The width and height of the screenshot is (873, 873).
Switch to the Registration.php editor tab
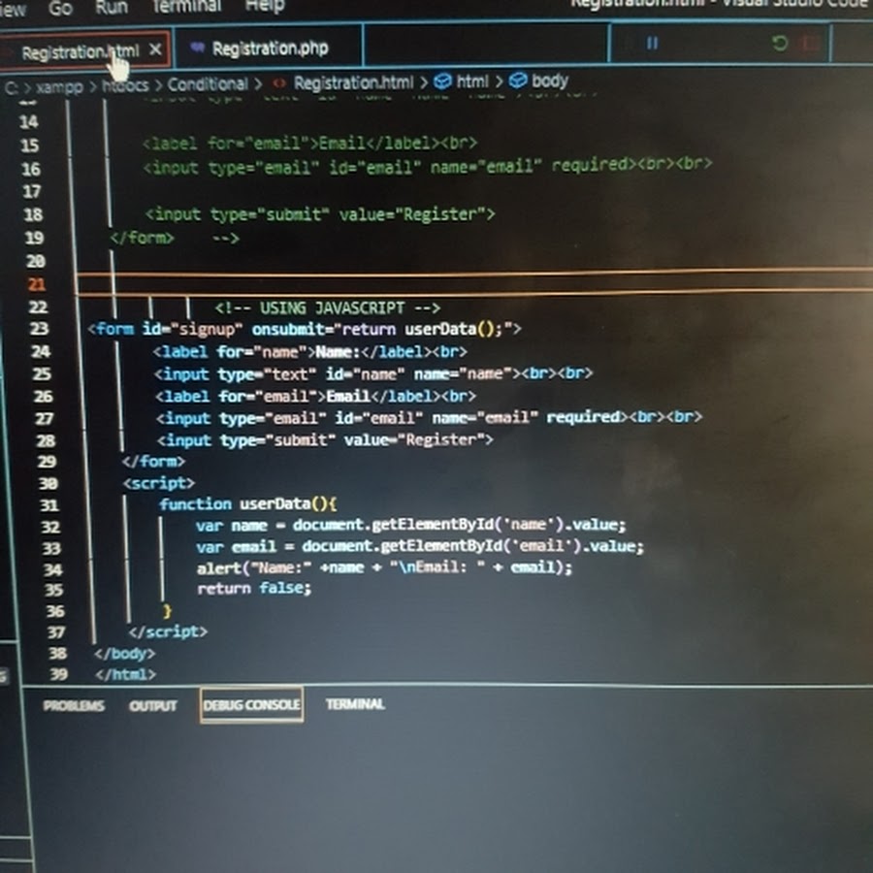coord(269,48)
